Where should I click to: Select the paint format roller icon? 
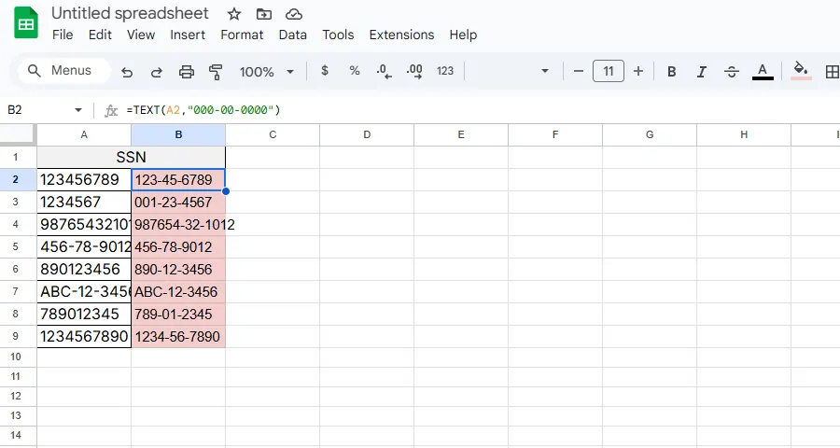(x=217, y=72)
